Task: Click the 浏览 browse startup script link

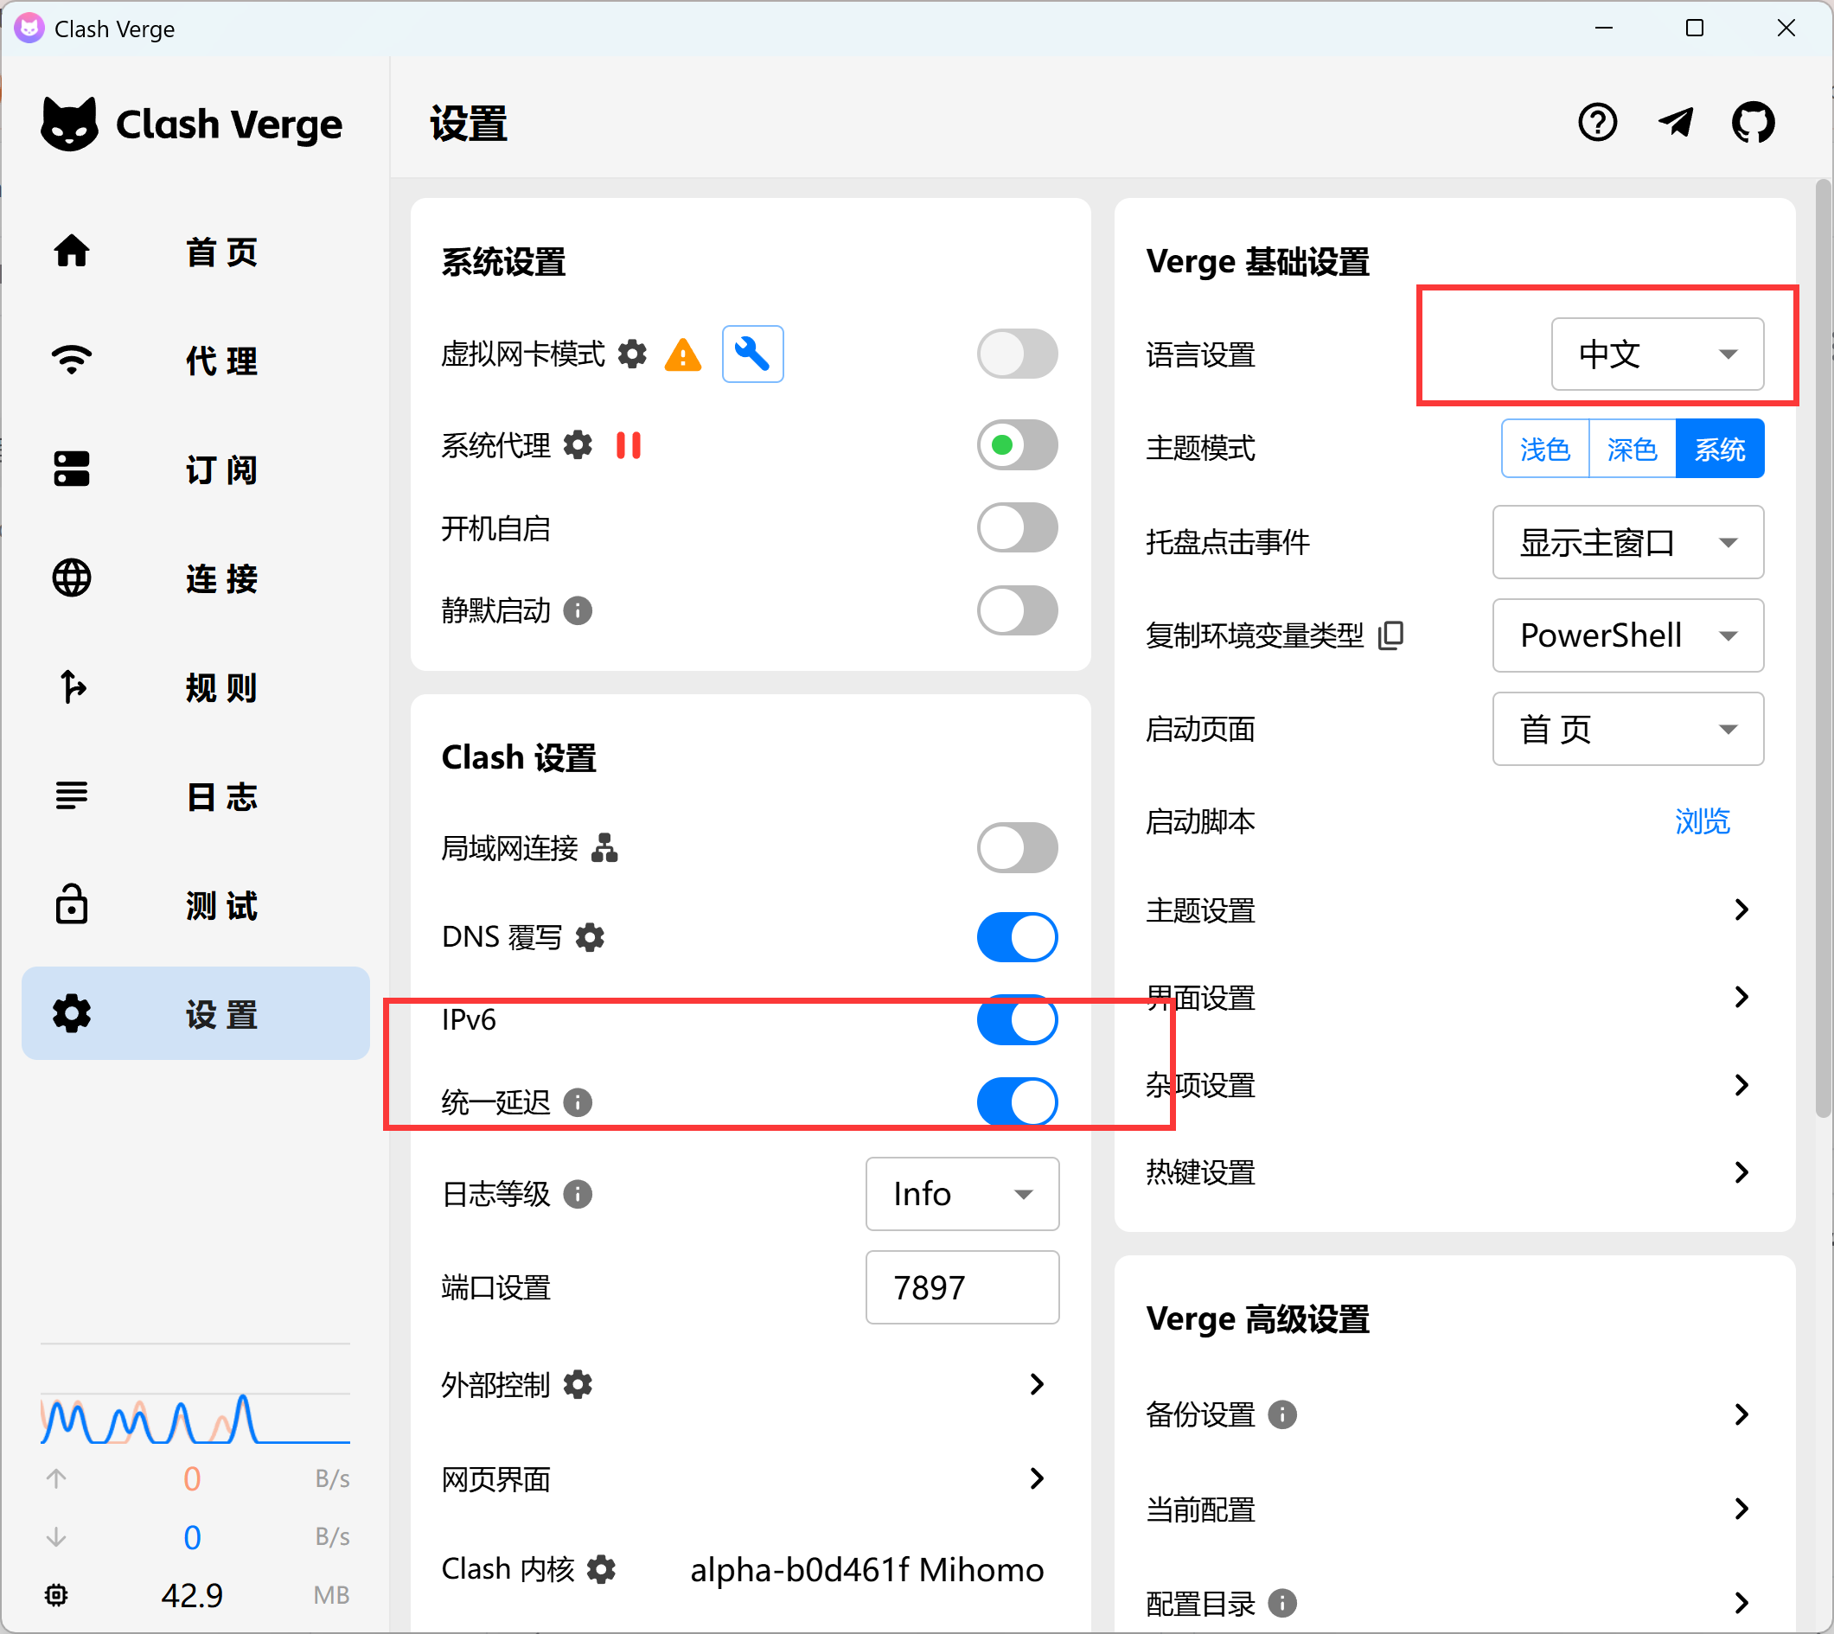Action: click(x=1701, y=821)
